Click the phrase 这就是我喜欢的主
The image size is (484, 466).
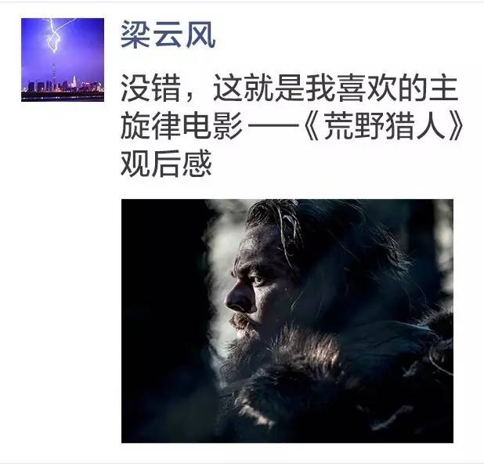click(x=335, y=89)
